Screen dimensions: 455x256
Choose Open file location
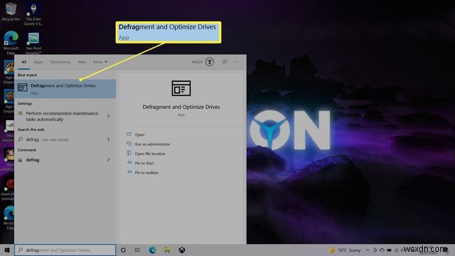coord(150,154)
